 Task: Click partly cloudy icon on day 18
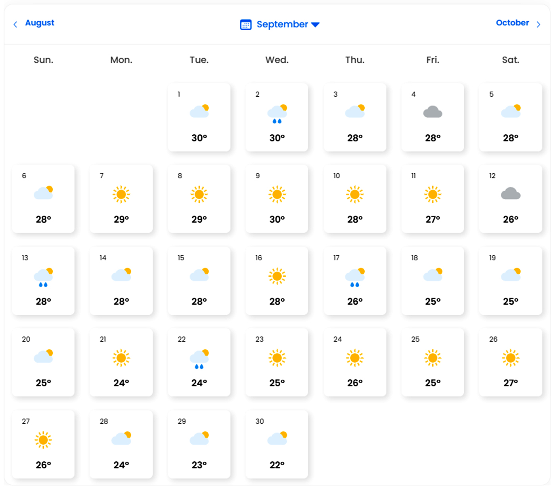coord(433,275)
